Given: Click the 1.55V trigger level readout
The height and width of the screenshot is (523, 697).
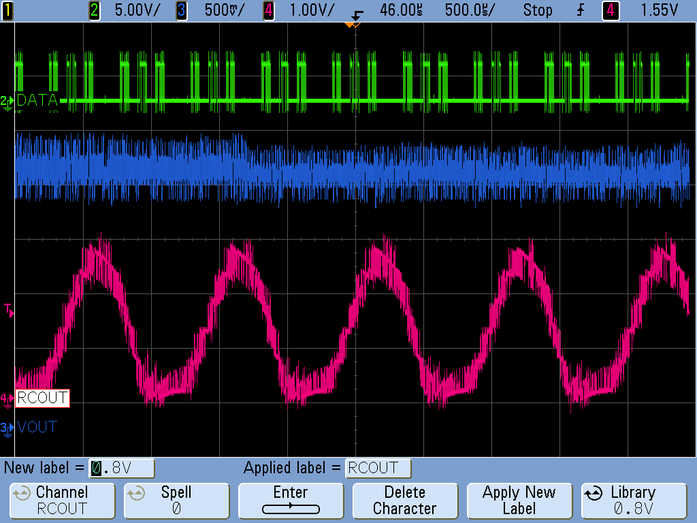Looking at the screenshot, I should pyautogui.click(x=659, y=10).
